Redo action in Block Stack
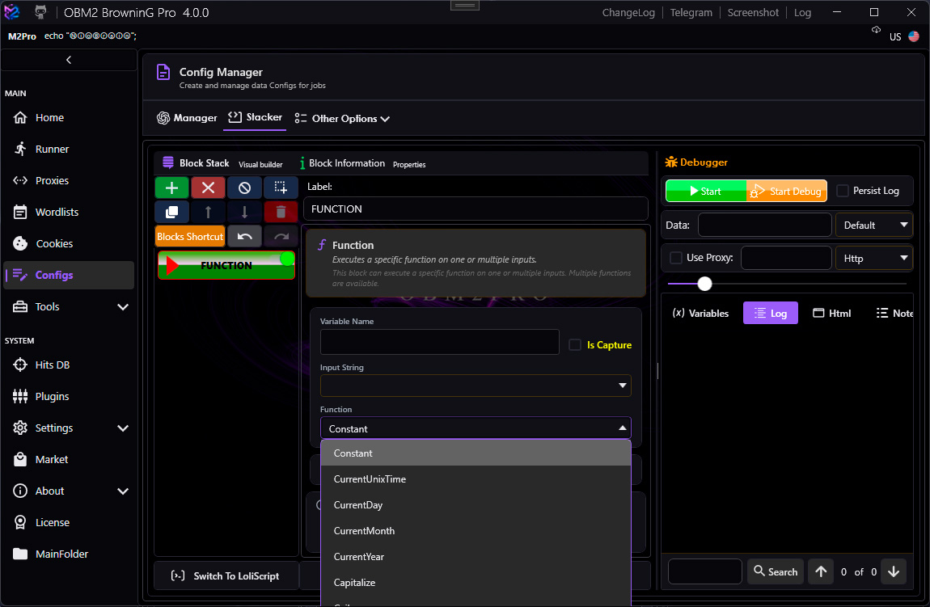The height and width of the screenshot is (607, 930). click(x=281, y=237)
